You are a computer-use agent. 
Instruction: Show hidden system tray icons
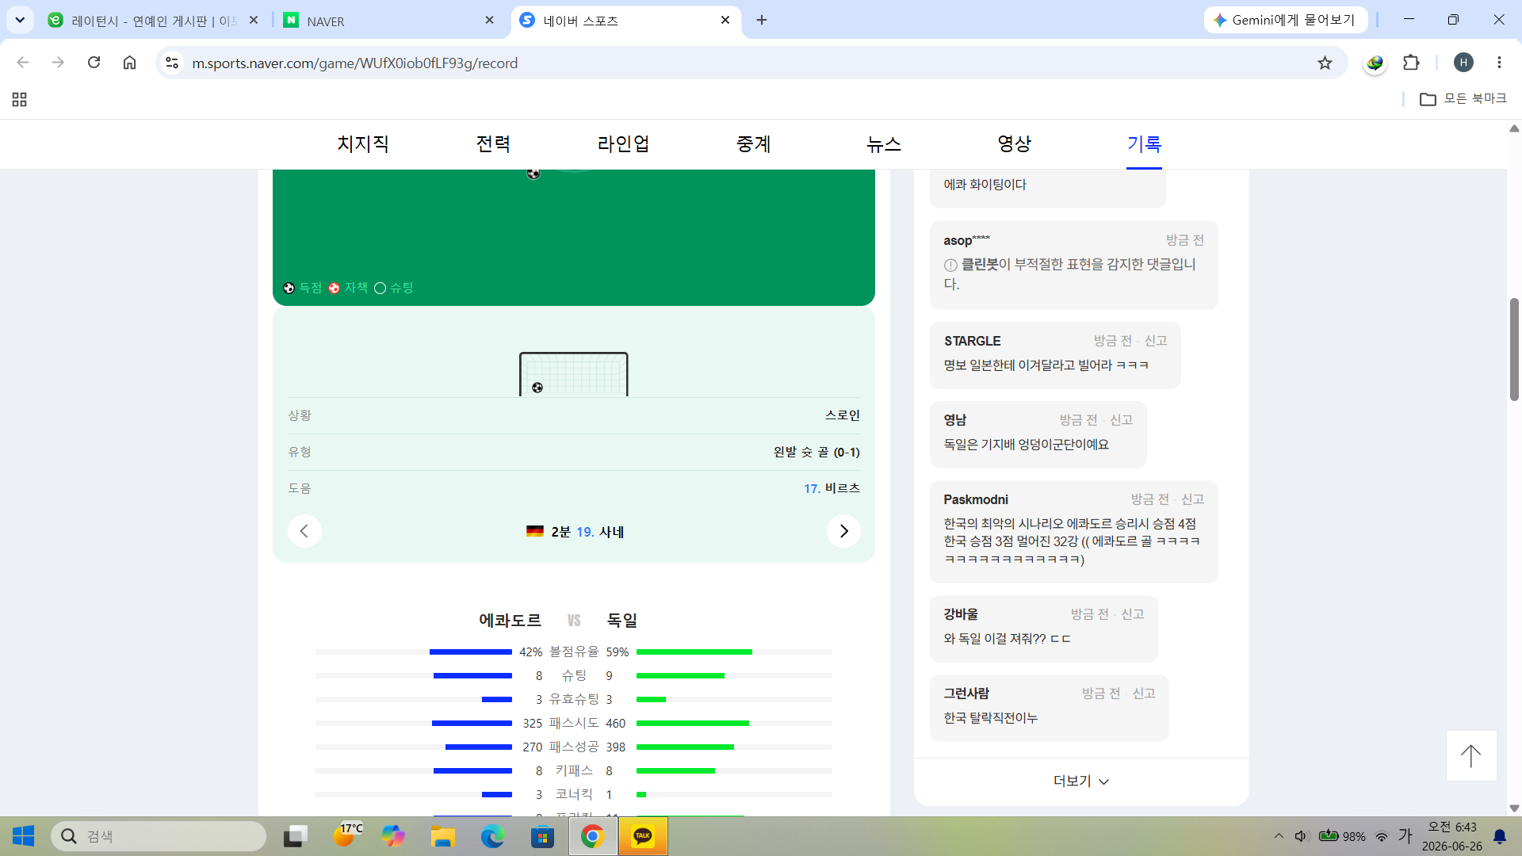(1279, 836)
